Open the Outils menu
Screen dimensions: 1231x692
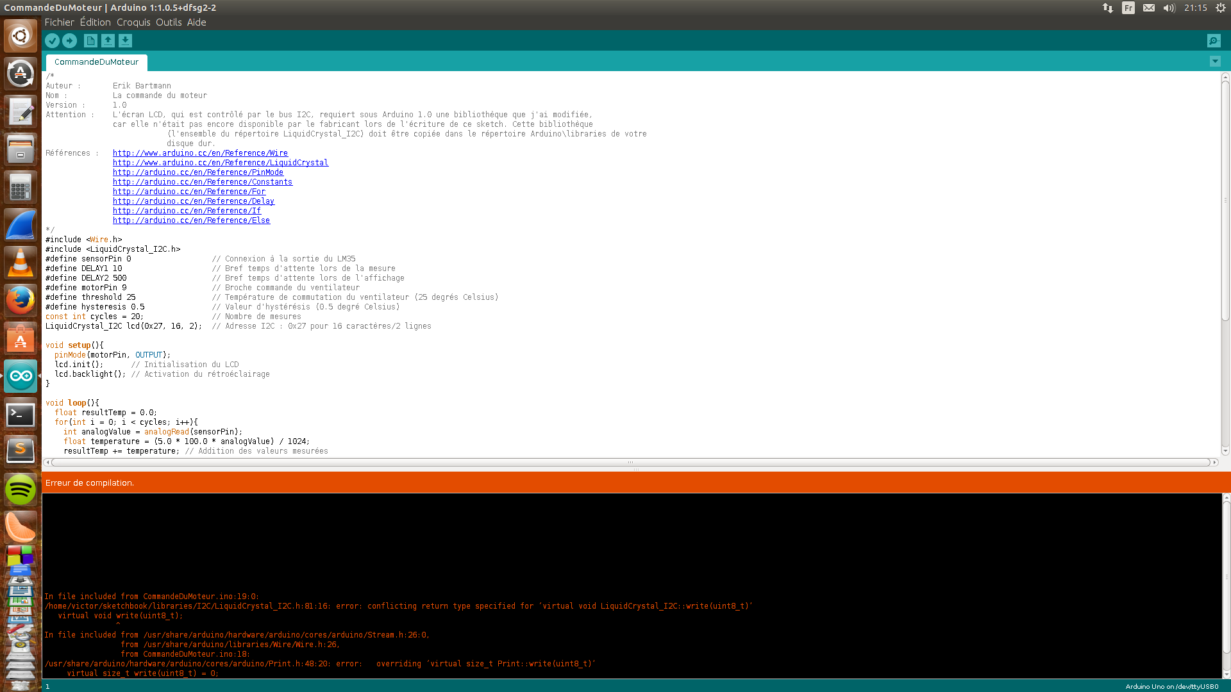click(x=169, y=22)
